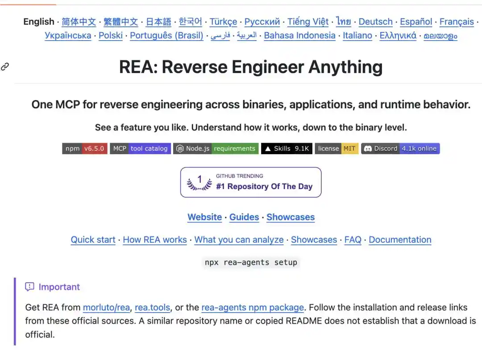Switch README language to فارسی
The image size is (482, 350).
220,36
